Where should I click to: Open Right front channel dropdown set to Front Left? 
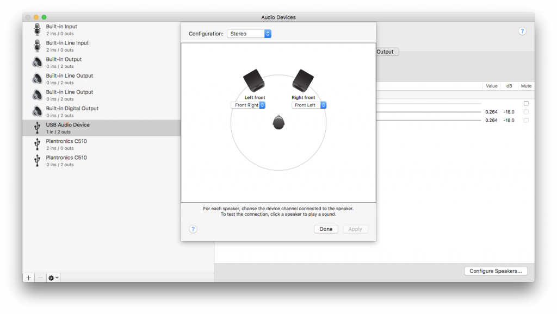(x=309, y=105)
